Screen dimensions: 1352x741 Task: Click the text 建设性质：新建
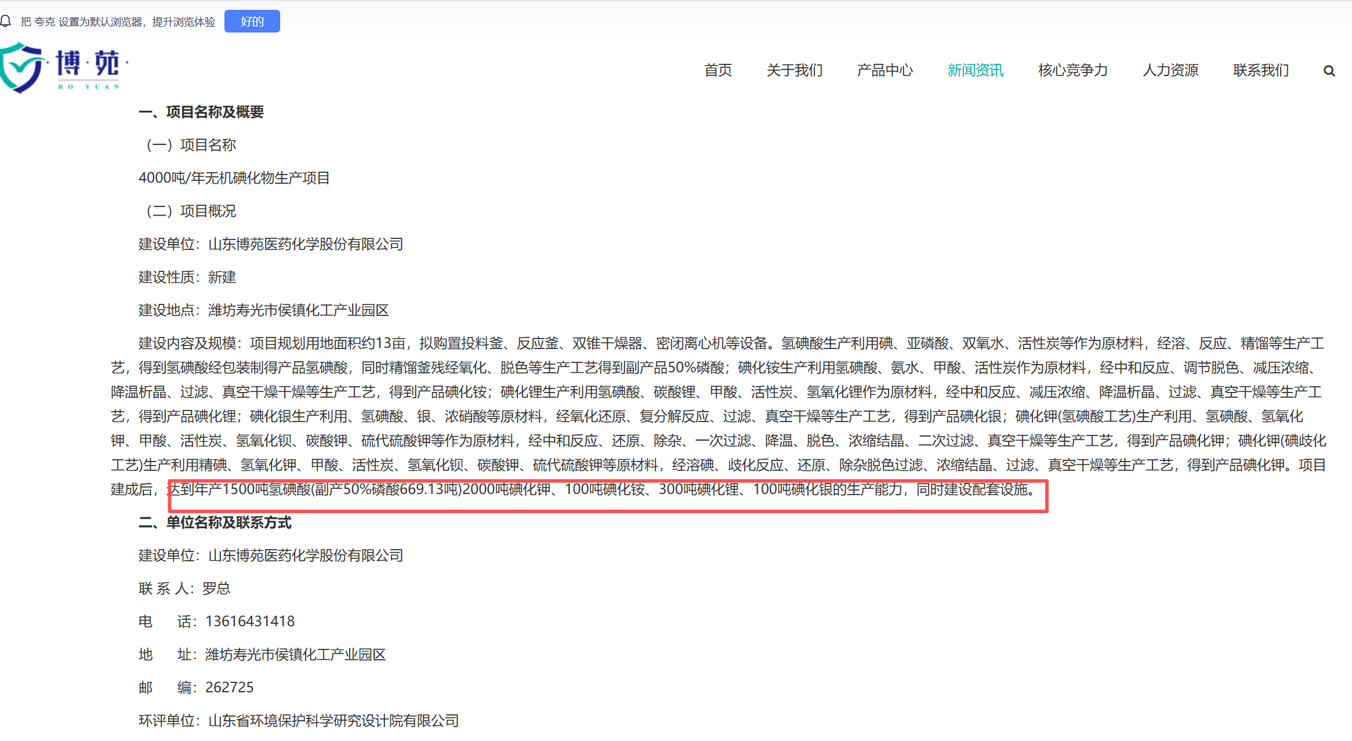187,277
